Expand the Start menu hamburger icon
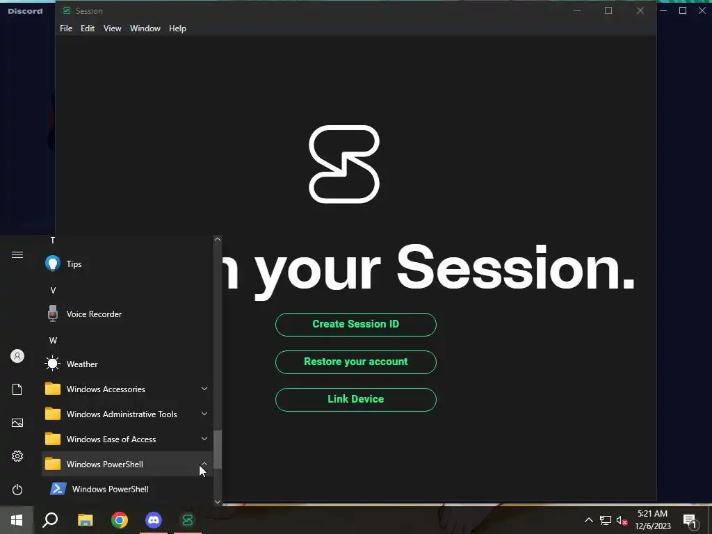The width and height of the screenshot is (712, 534). point(17,254)
